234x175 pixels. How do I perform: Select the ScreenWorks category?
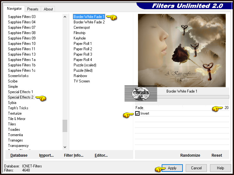tap(18, 76)
